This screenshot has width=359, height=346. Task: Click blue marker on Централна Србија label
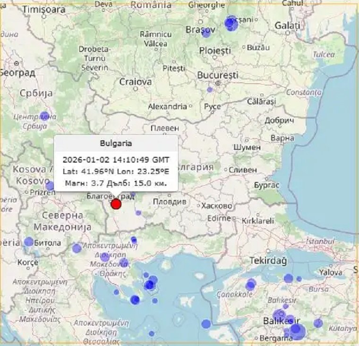pyautogui.click(x=44, y=116)
